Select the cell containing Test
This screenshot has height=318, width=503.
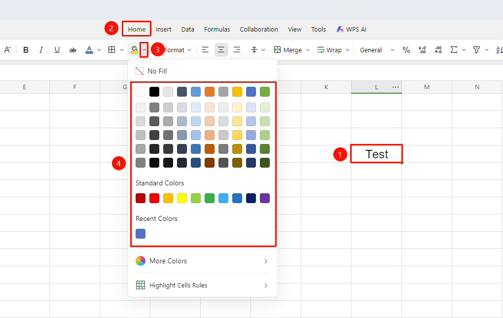pos(377,154)
